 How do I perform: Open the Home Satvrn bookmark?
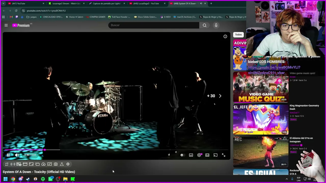(x=74, y=17)
